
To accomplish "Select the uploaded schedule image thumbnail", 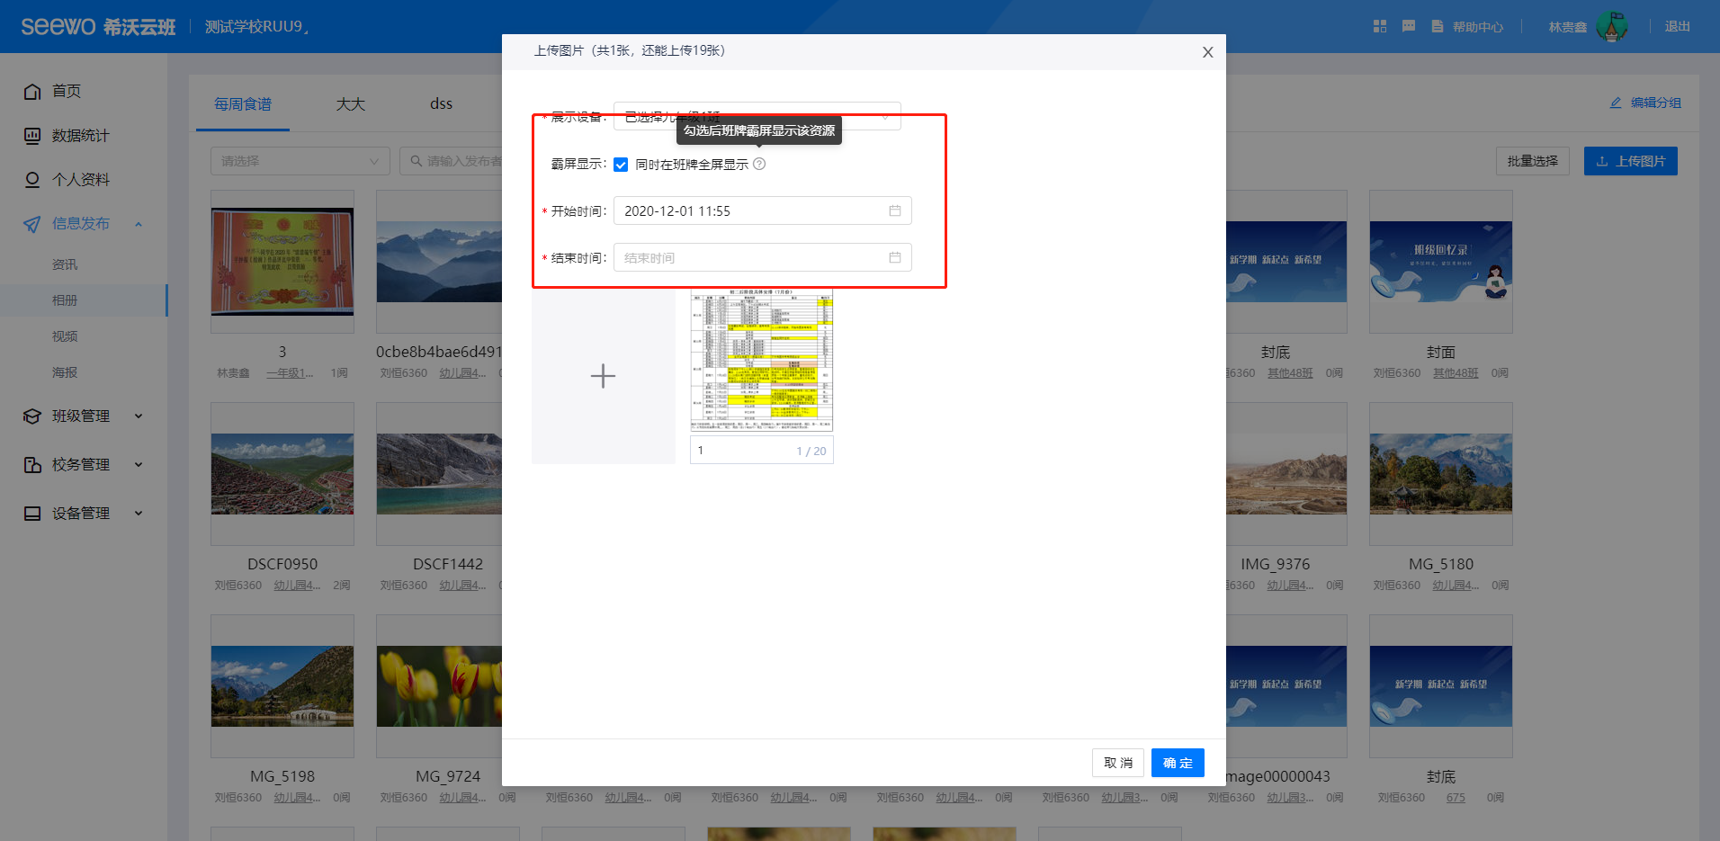I will click(761, 361).
